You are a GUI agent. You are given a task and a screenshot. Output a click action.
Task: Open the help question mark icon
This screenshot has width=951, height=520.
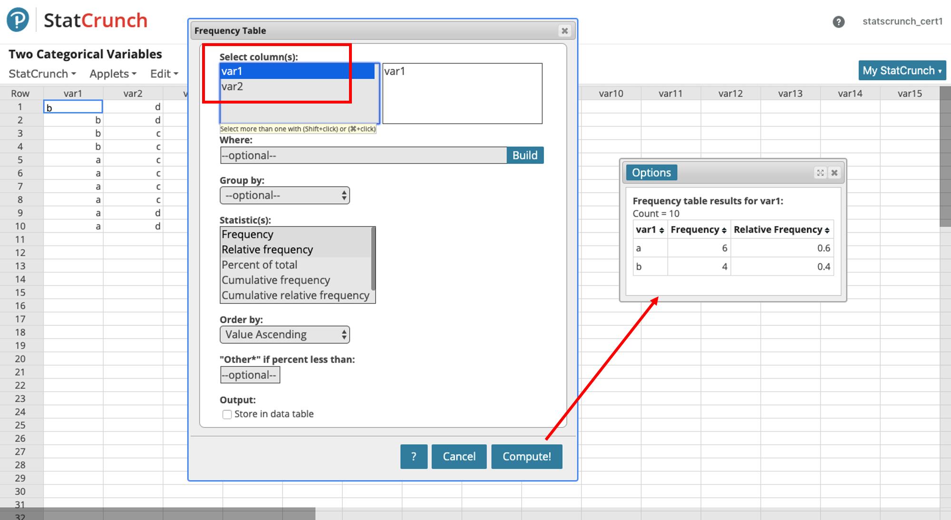(x=838, y=22)
